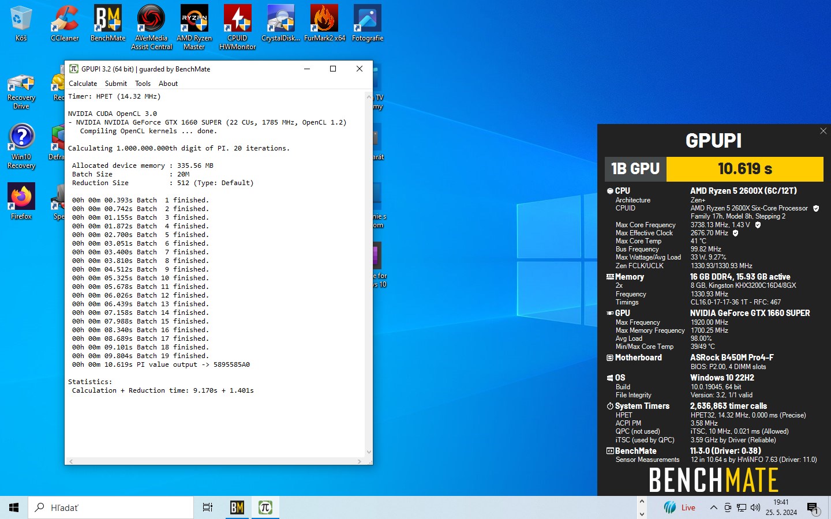
Task: Click the NVIDIA GeForce GTX 1660 SUPER heading
Action: pos(750,313)
